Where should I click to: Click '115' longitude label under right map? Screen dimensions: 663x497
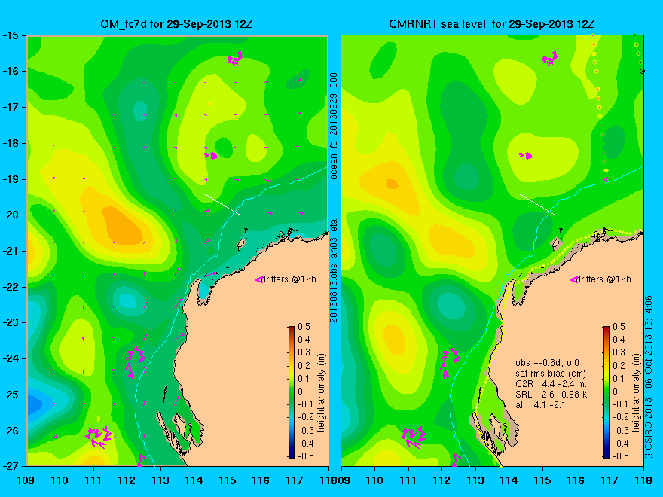542,480
